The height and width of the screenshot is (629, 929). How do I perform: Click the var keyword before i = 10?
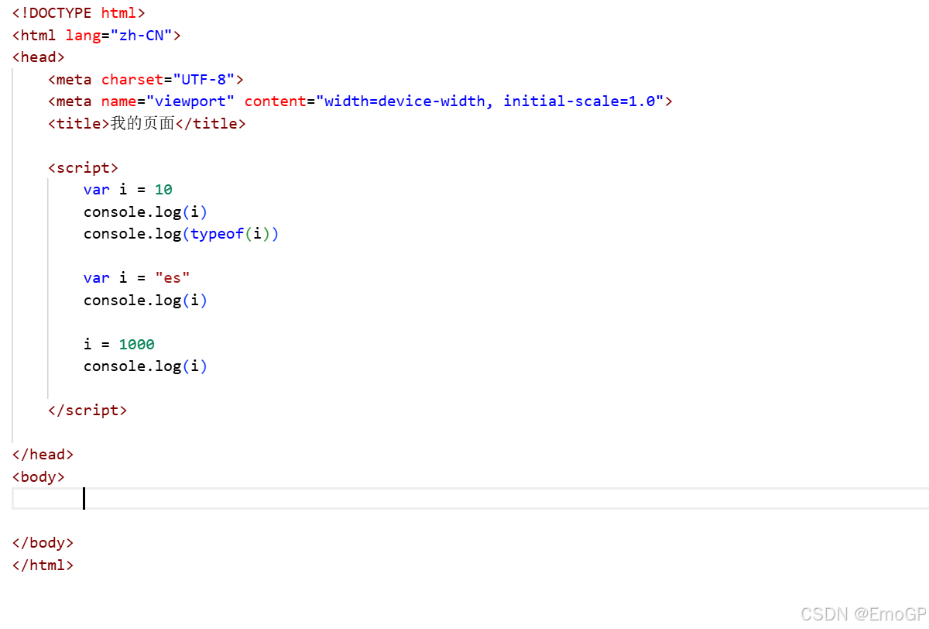point(97,190)
